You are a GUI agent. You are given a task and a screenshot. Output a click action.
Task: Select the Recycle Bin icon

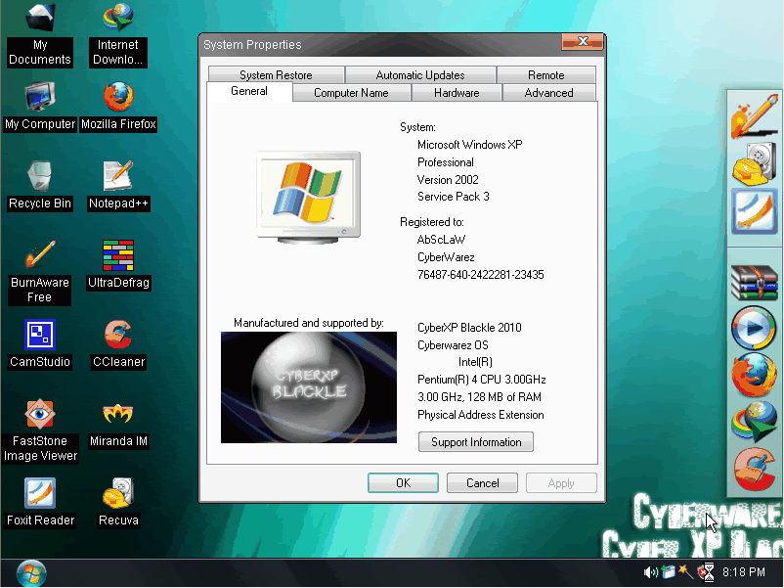click(40, 186)
